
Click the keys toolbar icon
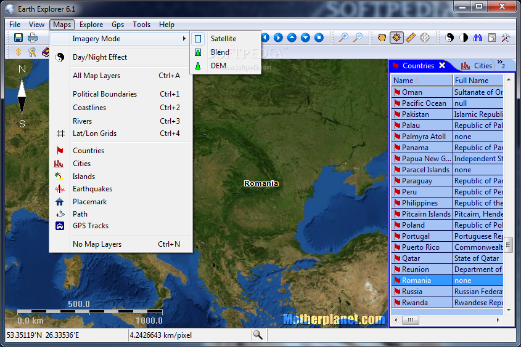tap(32, 52)
